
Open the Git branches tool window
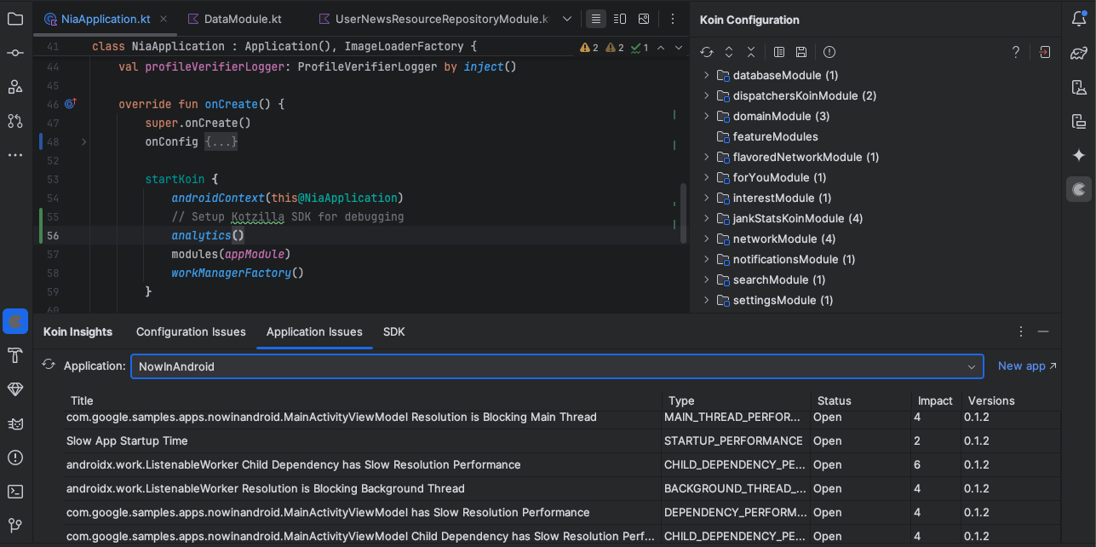pyautogui.click(x=14, y=526)
